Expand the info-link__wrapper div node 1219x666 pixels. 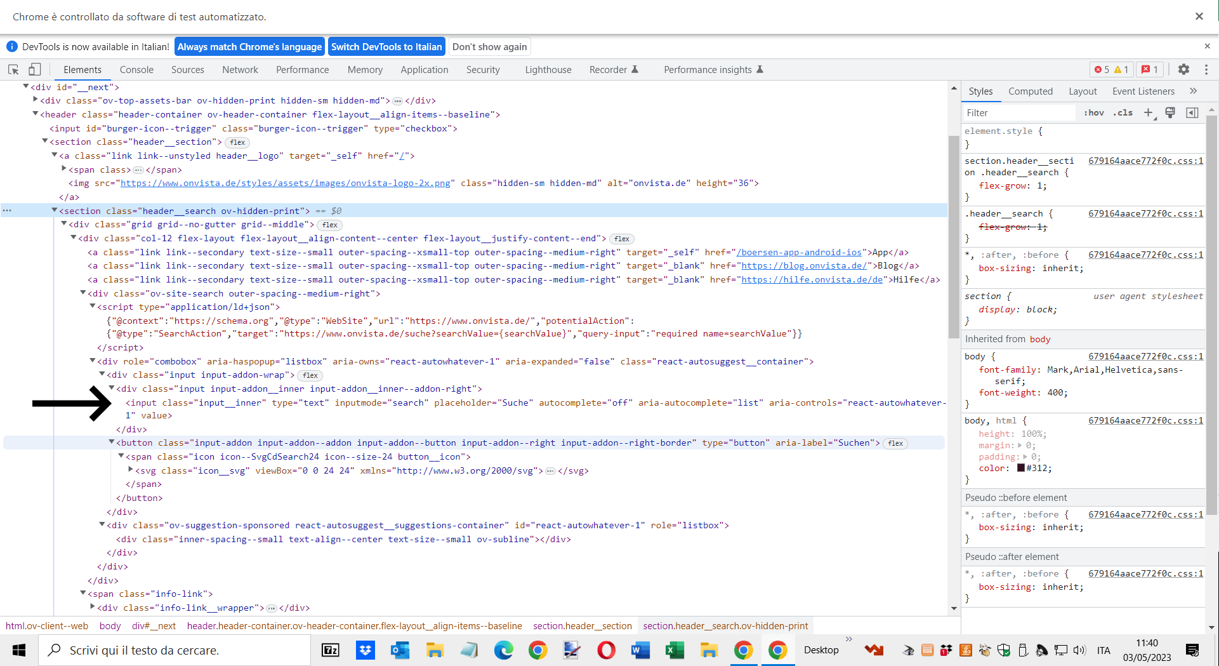(x=93, y=607)
